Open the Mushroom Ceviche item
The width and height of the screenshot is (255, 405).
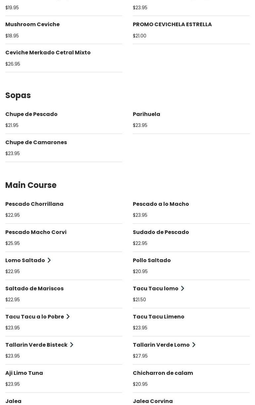[x=32, y=25]
